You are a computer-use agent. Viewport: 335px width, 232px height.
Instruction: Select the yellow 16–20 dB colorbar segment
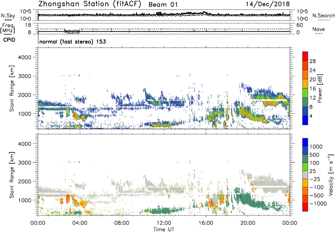305,84
